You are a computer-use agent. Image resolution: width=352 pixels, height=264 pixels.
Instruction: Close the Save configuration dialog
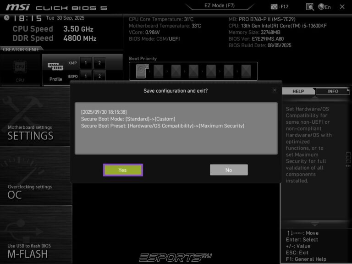275,90
